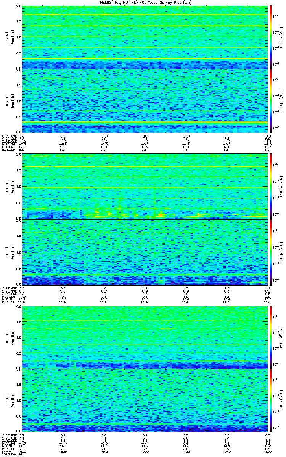The height and width of the screenshot is (457, 286).
Task: Click the "1640" time tick label
Action: [x=104, y=452]
